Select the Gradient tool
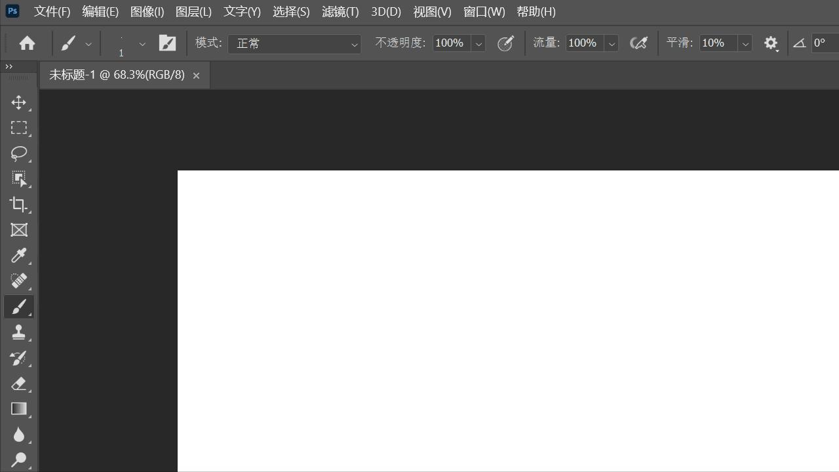The image size is (839, 472). point(18,408)
